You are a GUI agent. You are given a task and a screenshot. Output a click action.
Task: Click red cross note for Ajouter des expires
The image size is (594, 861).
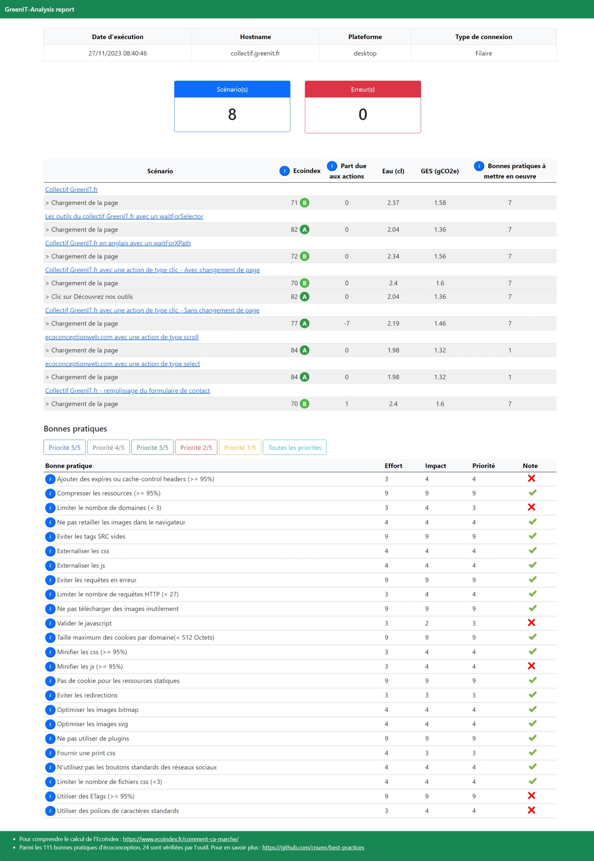tap(531, 478)
